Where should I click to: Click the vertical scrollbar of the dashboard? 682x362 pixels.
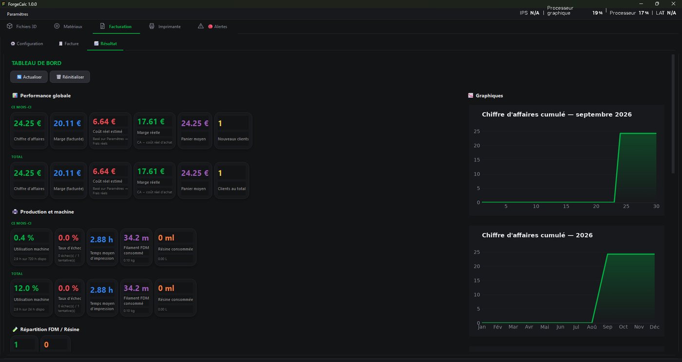[673, 114]
